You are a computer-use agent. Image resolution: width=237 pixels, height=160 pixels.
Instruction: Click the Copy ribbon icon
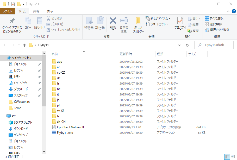pos(28,23)
